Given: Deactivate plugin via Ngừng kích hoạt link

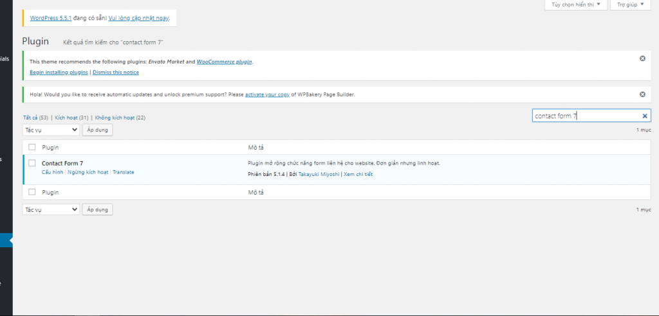Looking at the screenshot, I should pyautogui.click(x=88, y=172).
